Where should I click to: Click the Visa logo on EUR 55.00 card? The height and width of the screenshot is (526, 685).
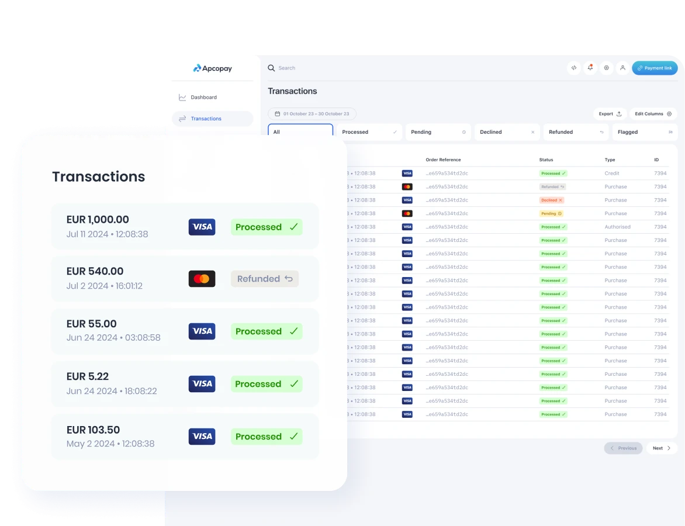point(202,331)
